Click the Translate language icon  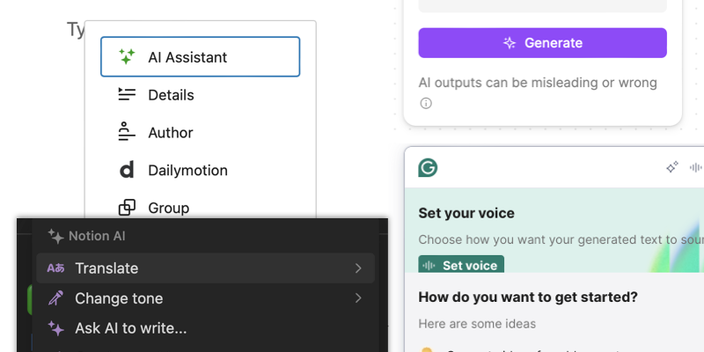55,268
